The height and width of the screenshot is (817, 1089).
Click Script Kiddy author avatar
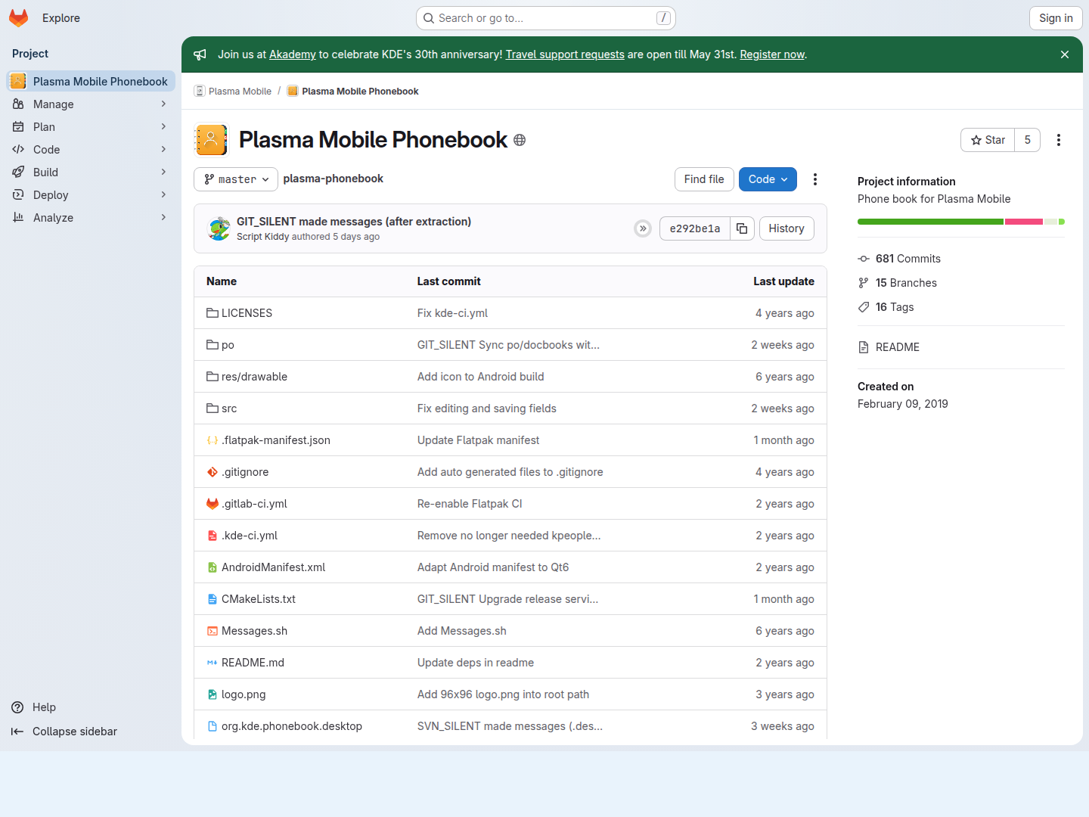[x=219, y=228]
